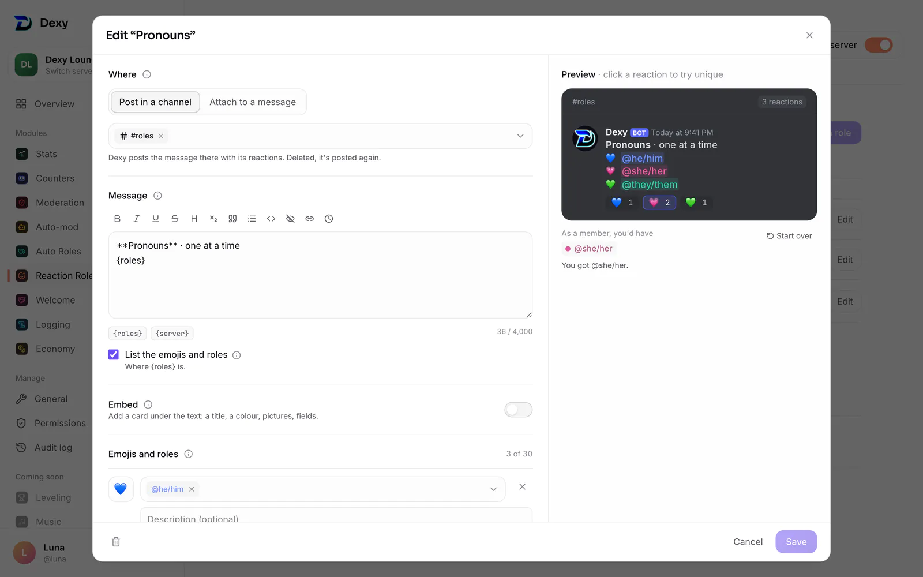Insert a link in the message
This screenshot has height=577, width=923.
point(310,219)
